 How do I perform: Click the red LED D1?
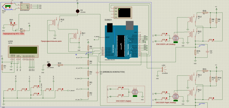[78, 11]
